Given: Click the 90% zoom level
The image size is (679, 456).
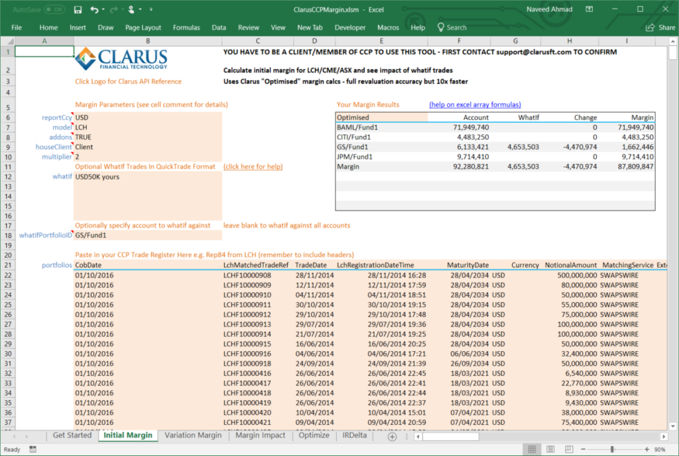Looking at the screenshot, I should click(660, 449).
